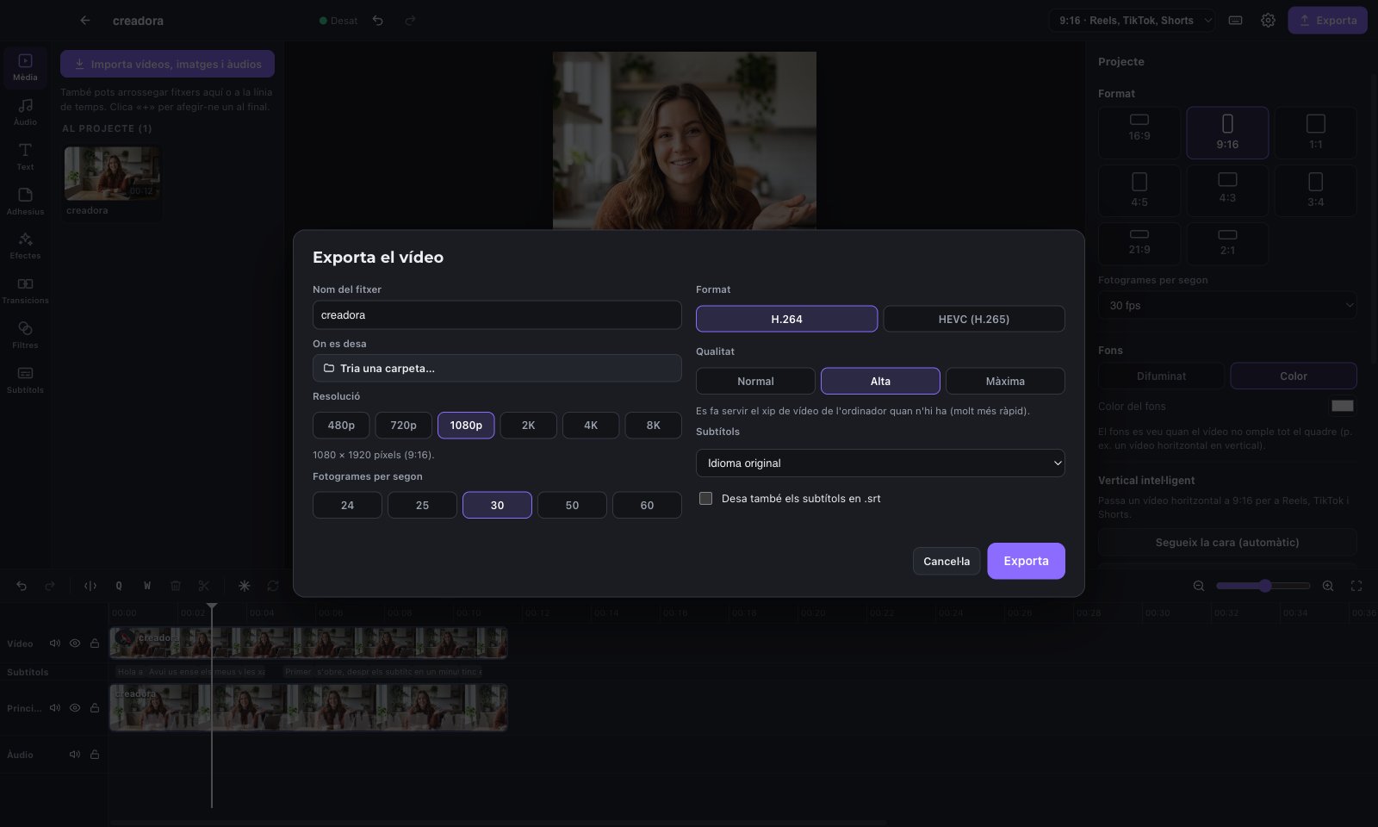
Task: Open the Adhesius panel
Action: [x=25, y=201]
